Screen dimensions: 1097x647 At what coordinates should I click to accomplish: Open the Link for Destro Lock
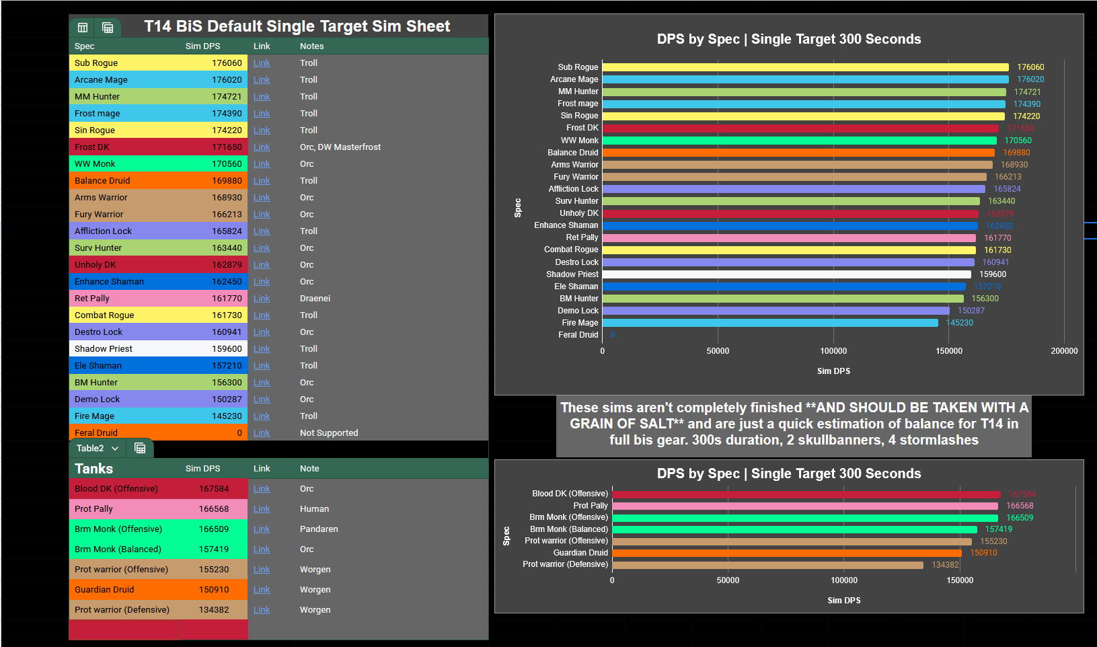262,332
